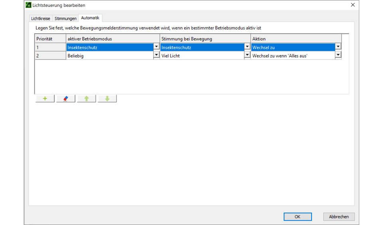Open the Stimmungen tab

tap(65, 18)
